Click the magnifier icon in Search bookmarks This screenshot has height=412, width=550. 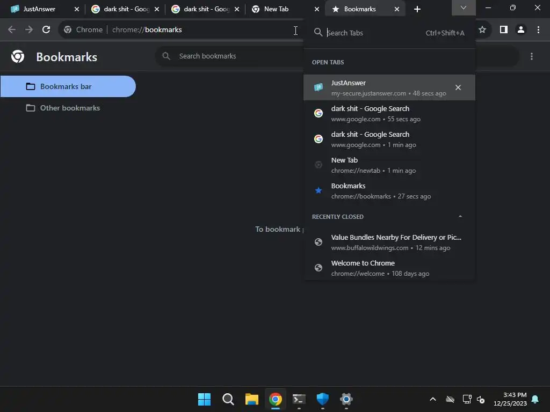point(167,56)
